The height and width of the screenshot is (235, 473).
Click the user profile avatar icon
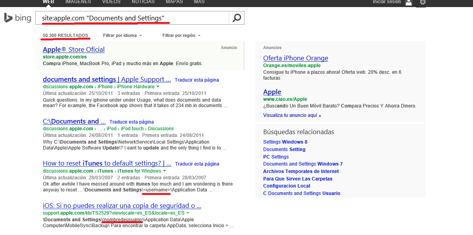(x=409, y=2)
